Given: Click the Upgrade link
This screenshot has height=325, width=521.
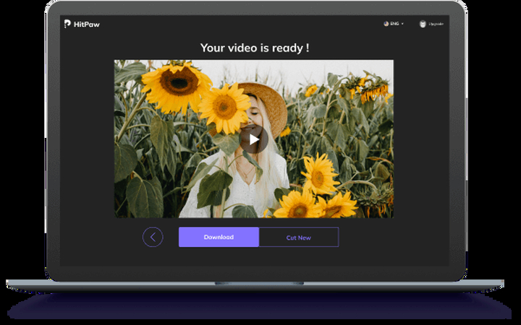Looking at the screenshot, I should (x=436, y=24).
